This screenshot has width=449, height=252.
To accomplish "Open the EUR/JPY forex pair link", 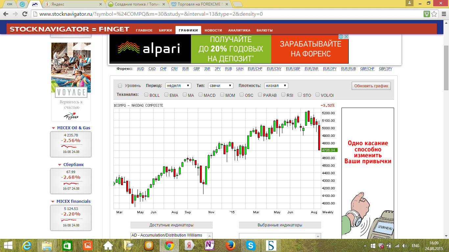I will [330, 69].
